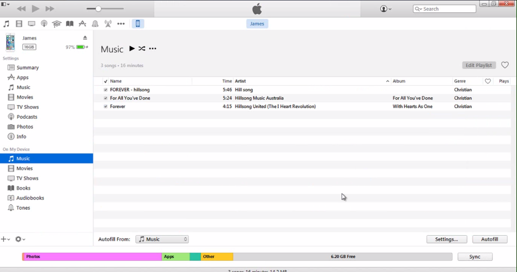This screenshot has width=517, height=272.
Task: Open search options magnifier dropdown
Action: click(418, 9)
